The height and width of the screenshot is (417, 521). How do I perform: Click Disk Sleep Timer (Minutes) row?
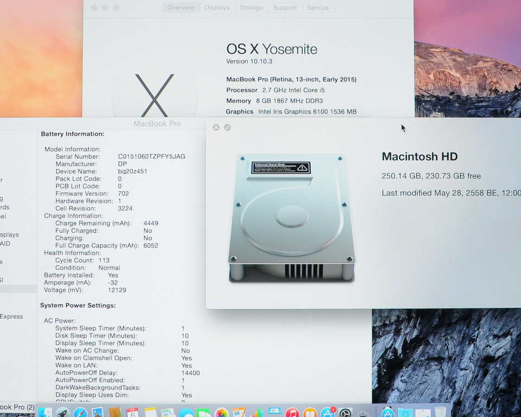[x=122, y=336]
